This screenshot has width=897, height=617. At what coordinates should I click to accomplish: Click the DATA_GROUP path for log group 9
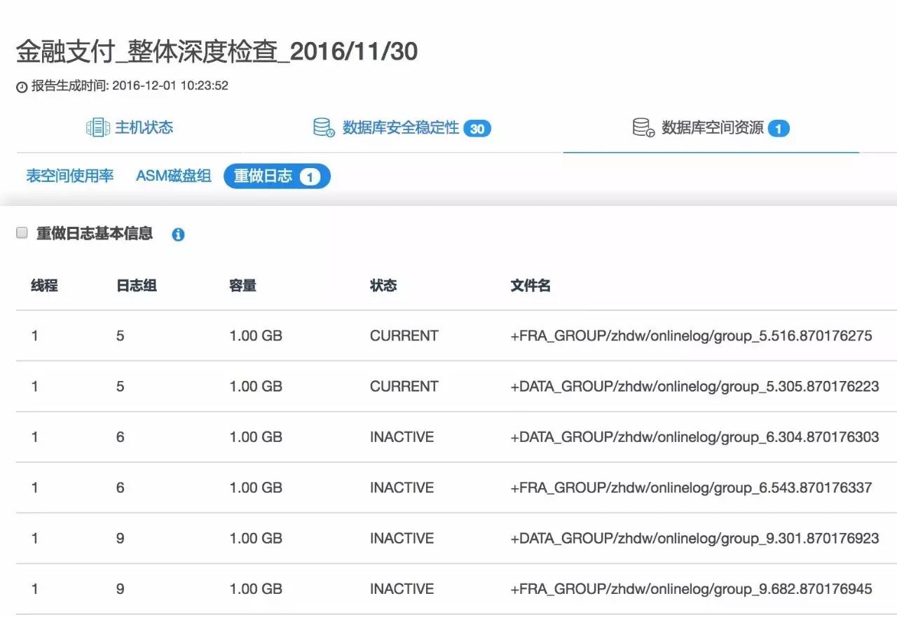pos(694,538)
